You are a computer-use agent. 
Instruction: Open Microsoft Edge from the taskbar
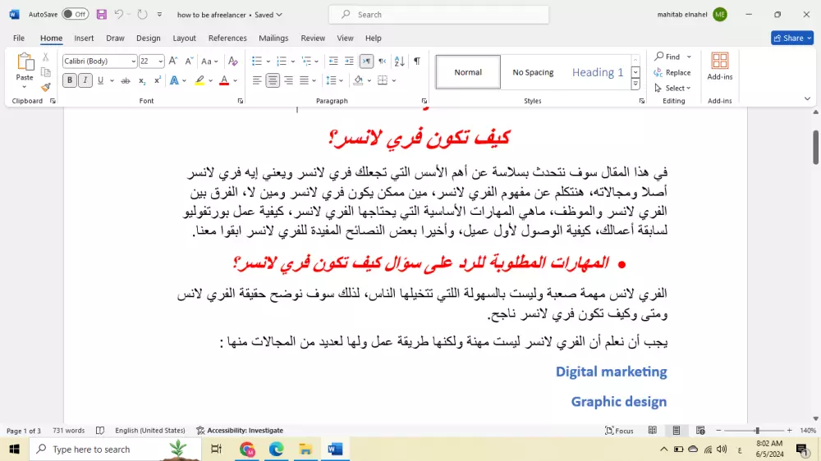pyautogui.click(x=276, y=449)
